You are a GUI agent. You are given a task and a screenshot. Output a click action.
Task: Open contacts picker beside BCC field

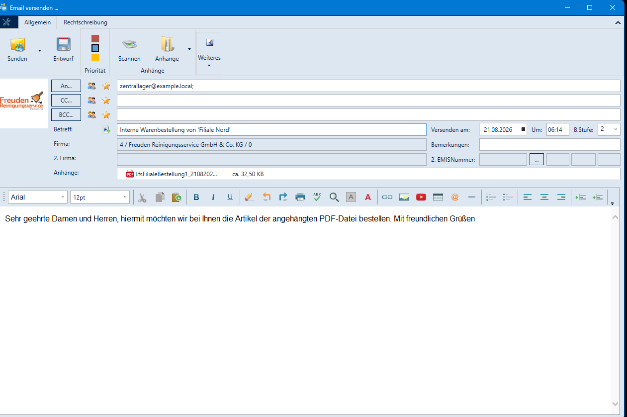(x=91, y=115)
